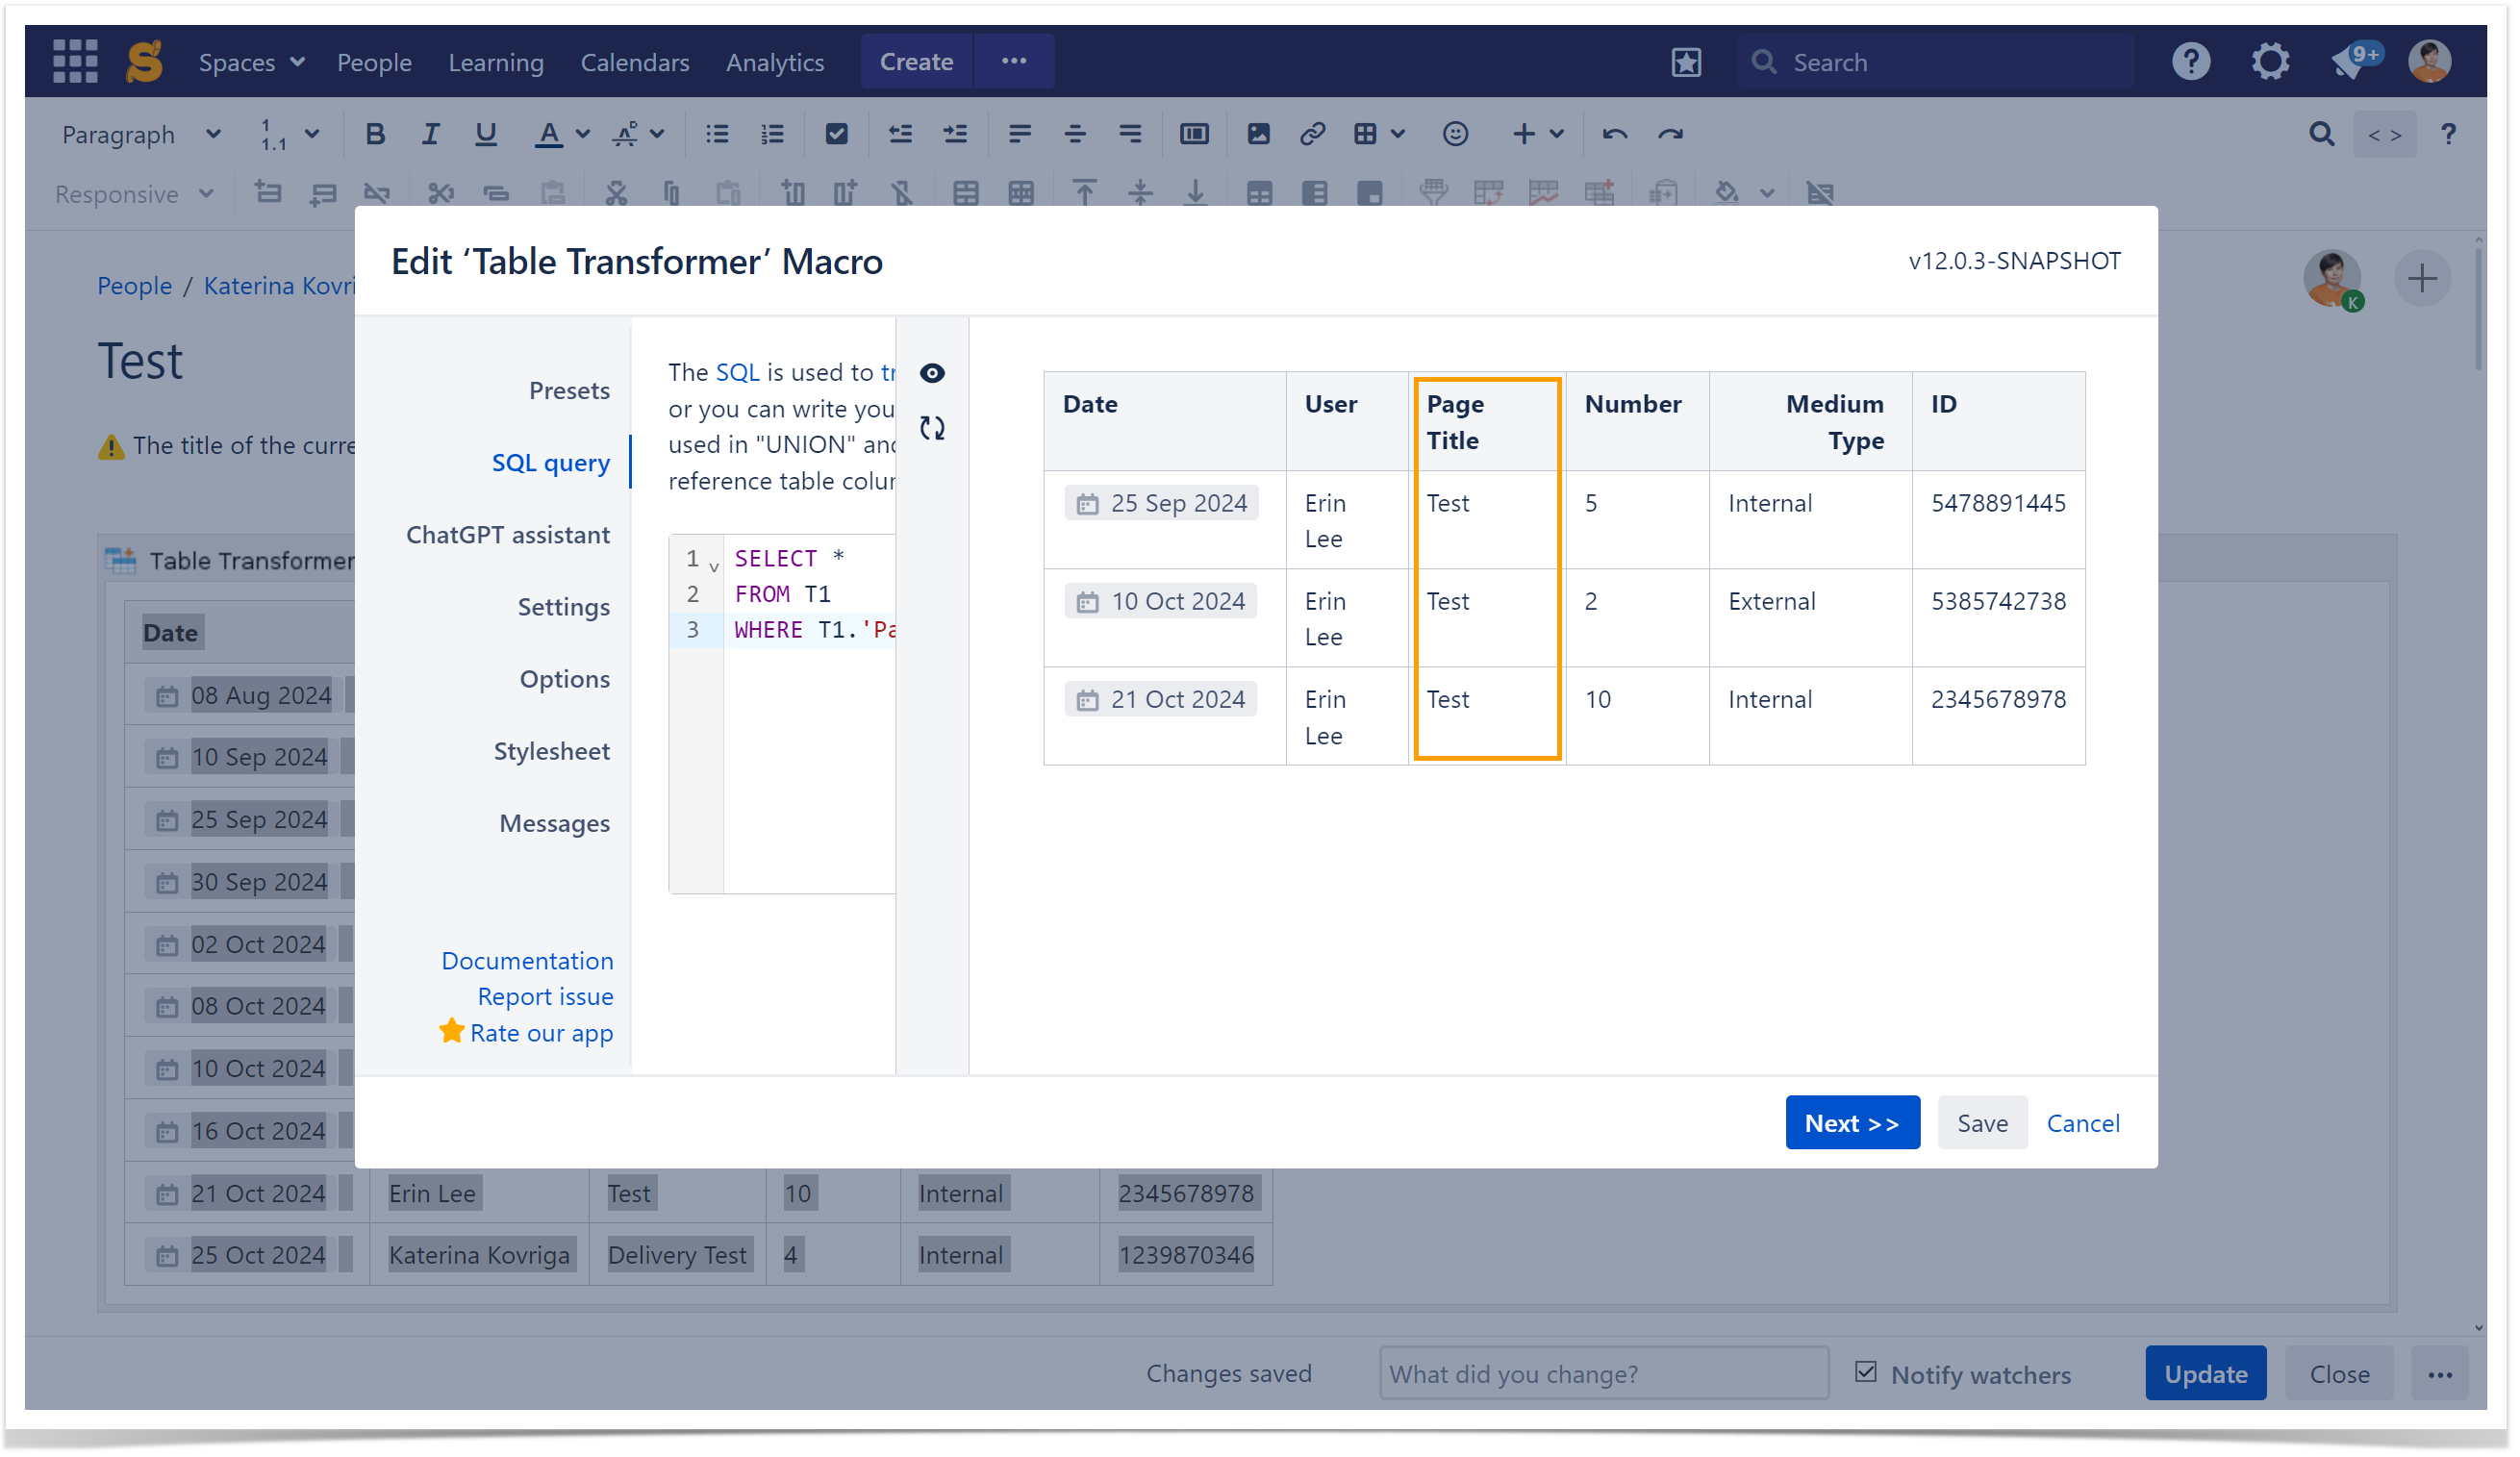The width and height of the screenshot is (2520, 1457).
Task: Toggle the preview eye icon
Action: [932, 373]
